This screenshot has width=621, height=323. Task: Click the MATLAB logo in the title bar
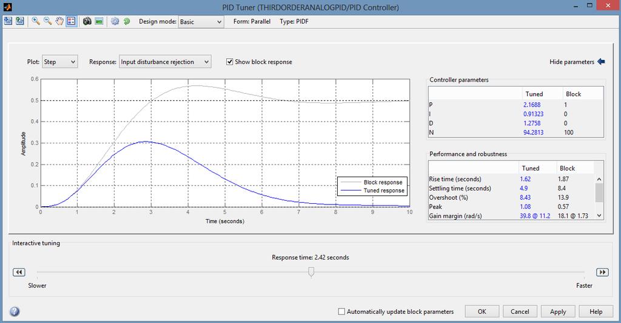(7, 7)
